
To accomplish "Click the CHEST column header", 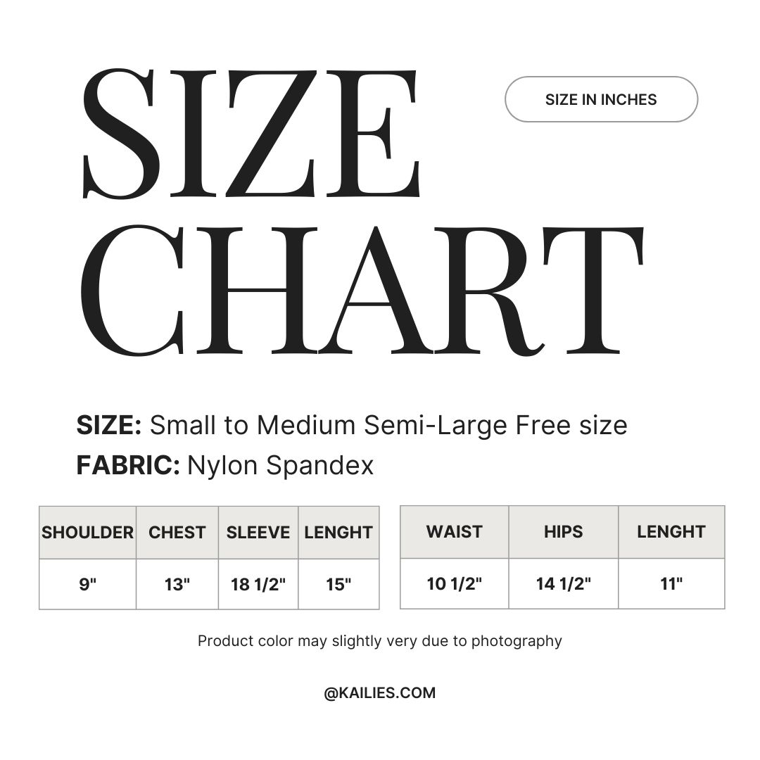I will click(177, 533).
